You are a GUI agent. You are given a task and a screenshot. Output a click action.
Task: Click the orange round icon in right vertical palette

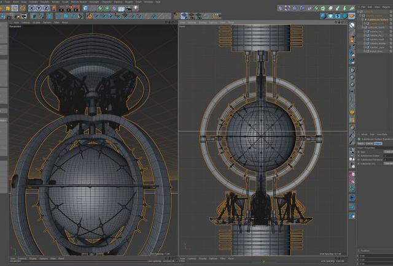coord(352,112)
